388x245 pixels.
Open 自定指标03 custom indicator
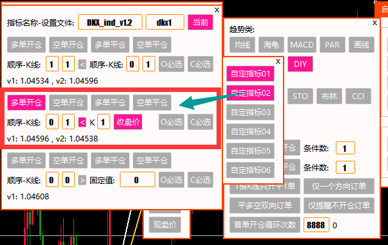[250, 112]
